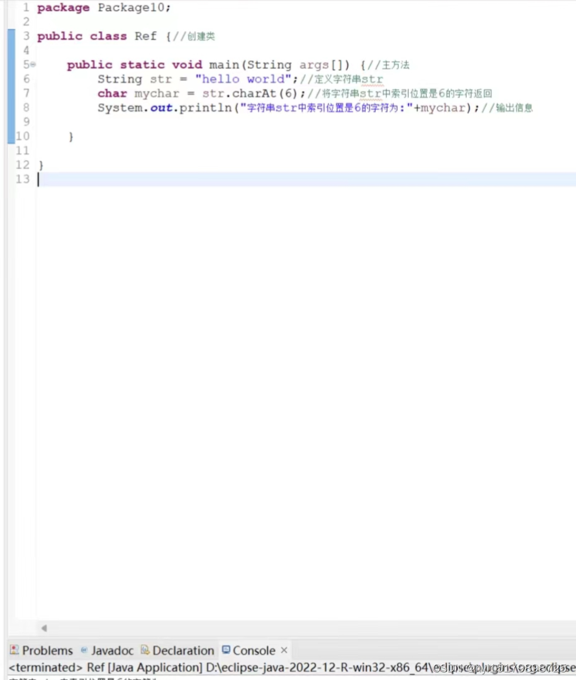Image resolution: width=576 pixels, height=680 pixels.
Task: Click the '//创建类' comment on line 3
Action: (x=194, y=36)
